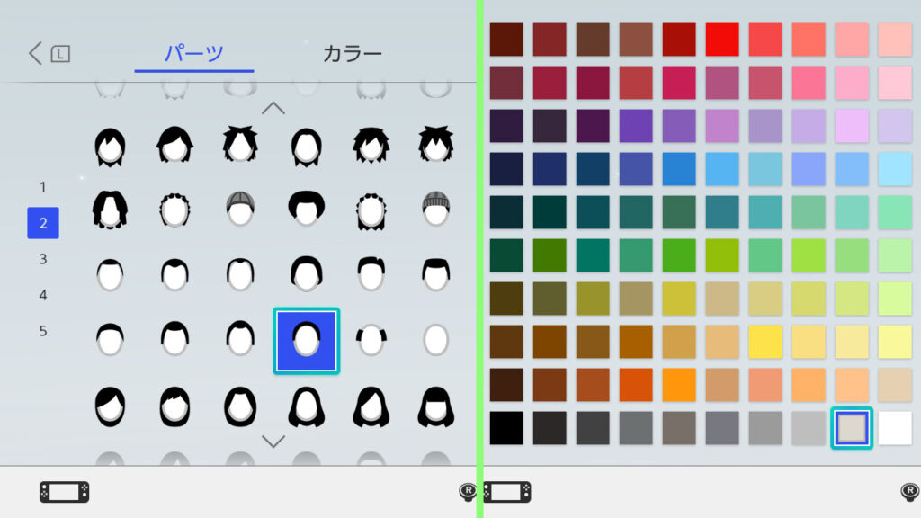Viewport: 921px width, 518px height.
Task: Select the spiky hairstyle with upward tufts
Action: point(240,145)
